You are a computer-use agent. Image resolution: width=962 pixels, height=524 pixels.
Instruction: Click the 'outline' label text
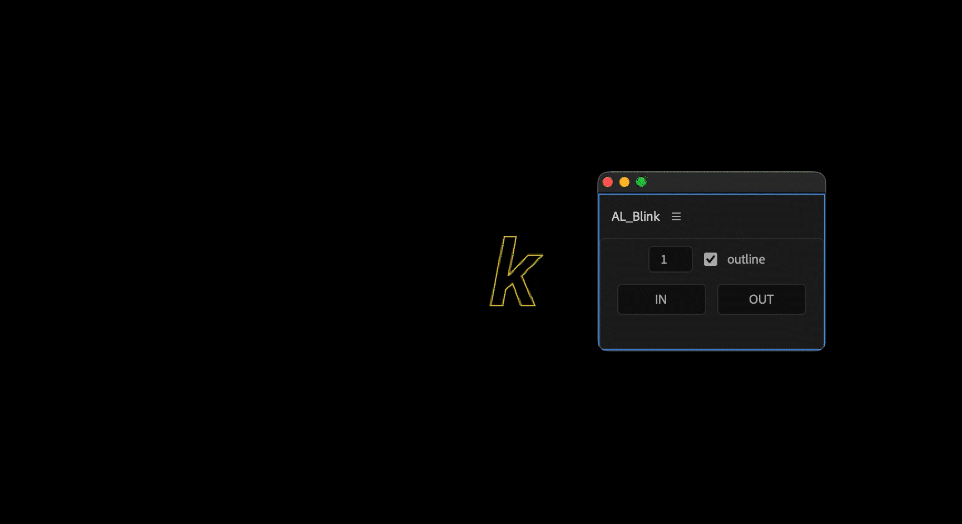click(x=746, y=259)
